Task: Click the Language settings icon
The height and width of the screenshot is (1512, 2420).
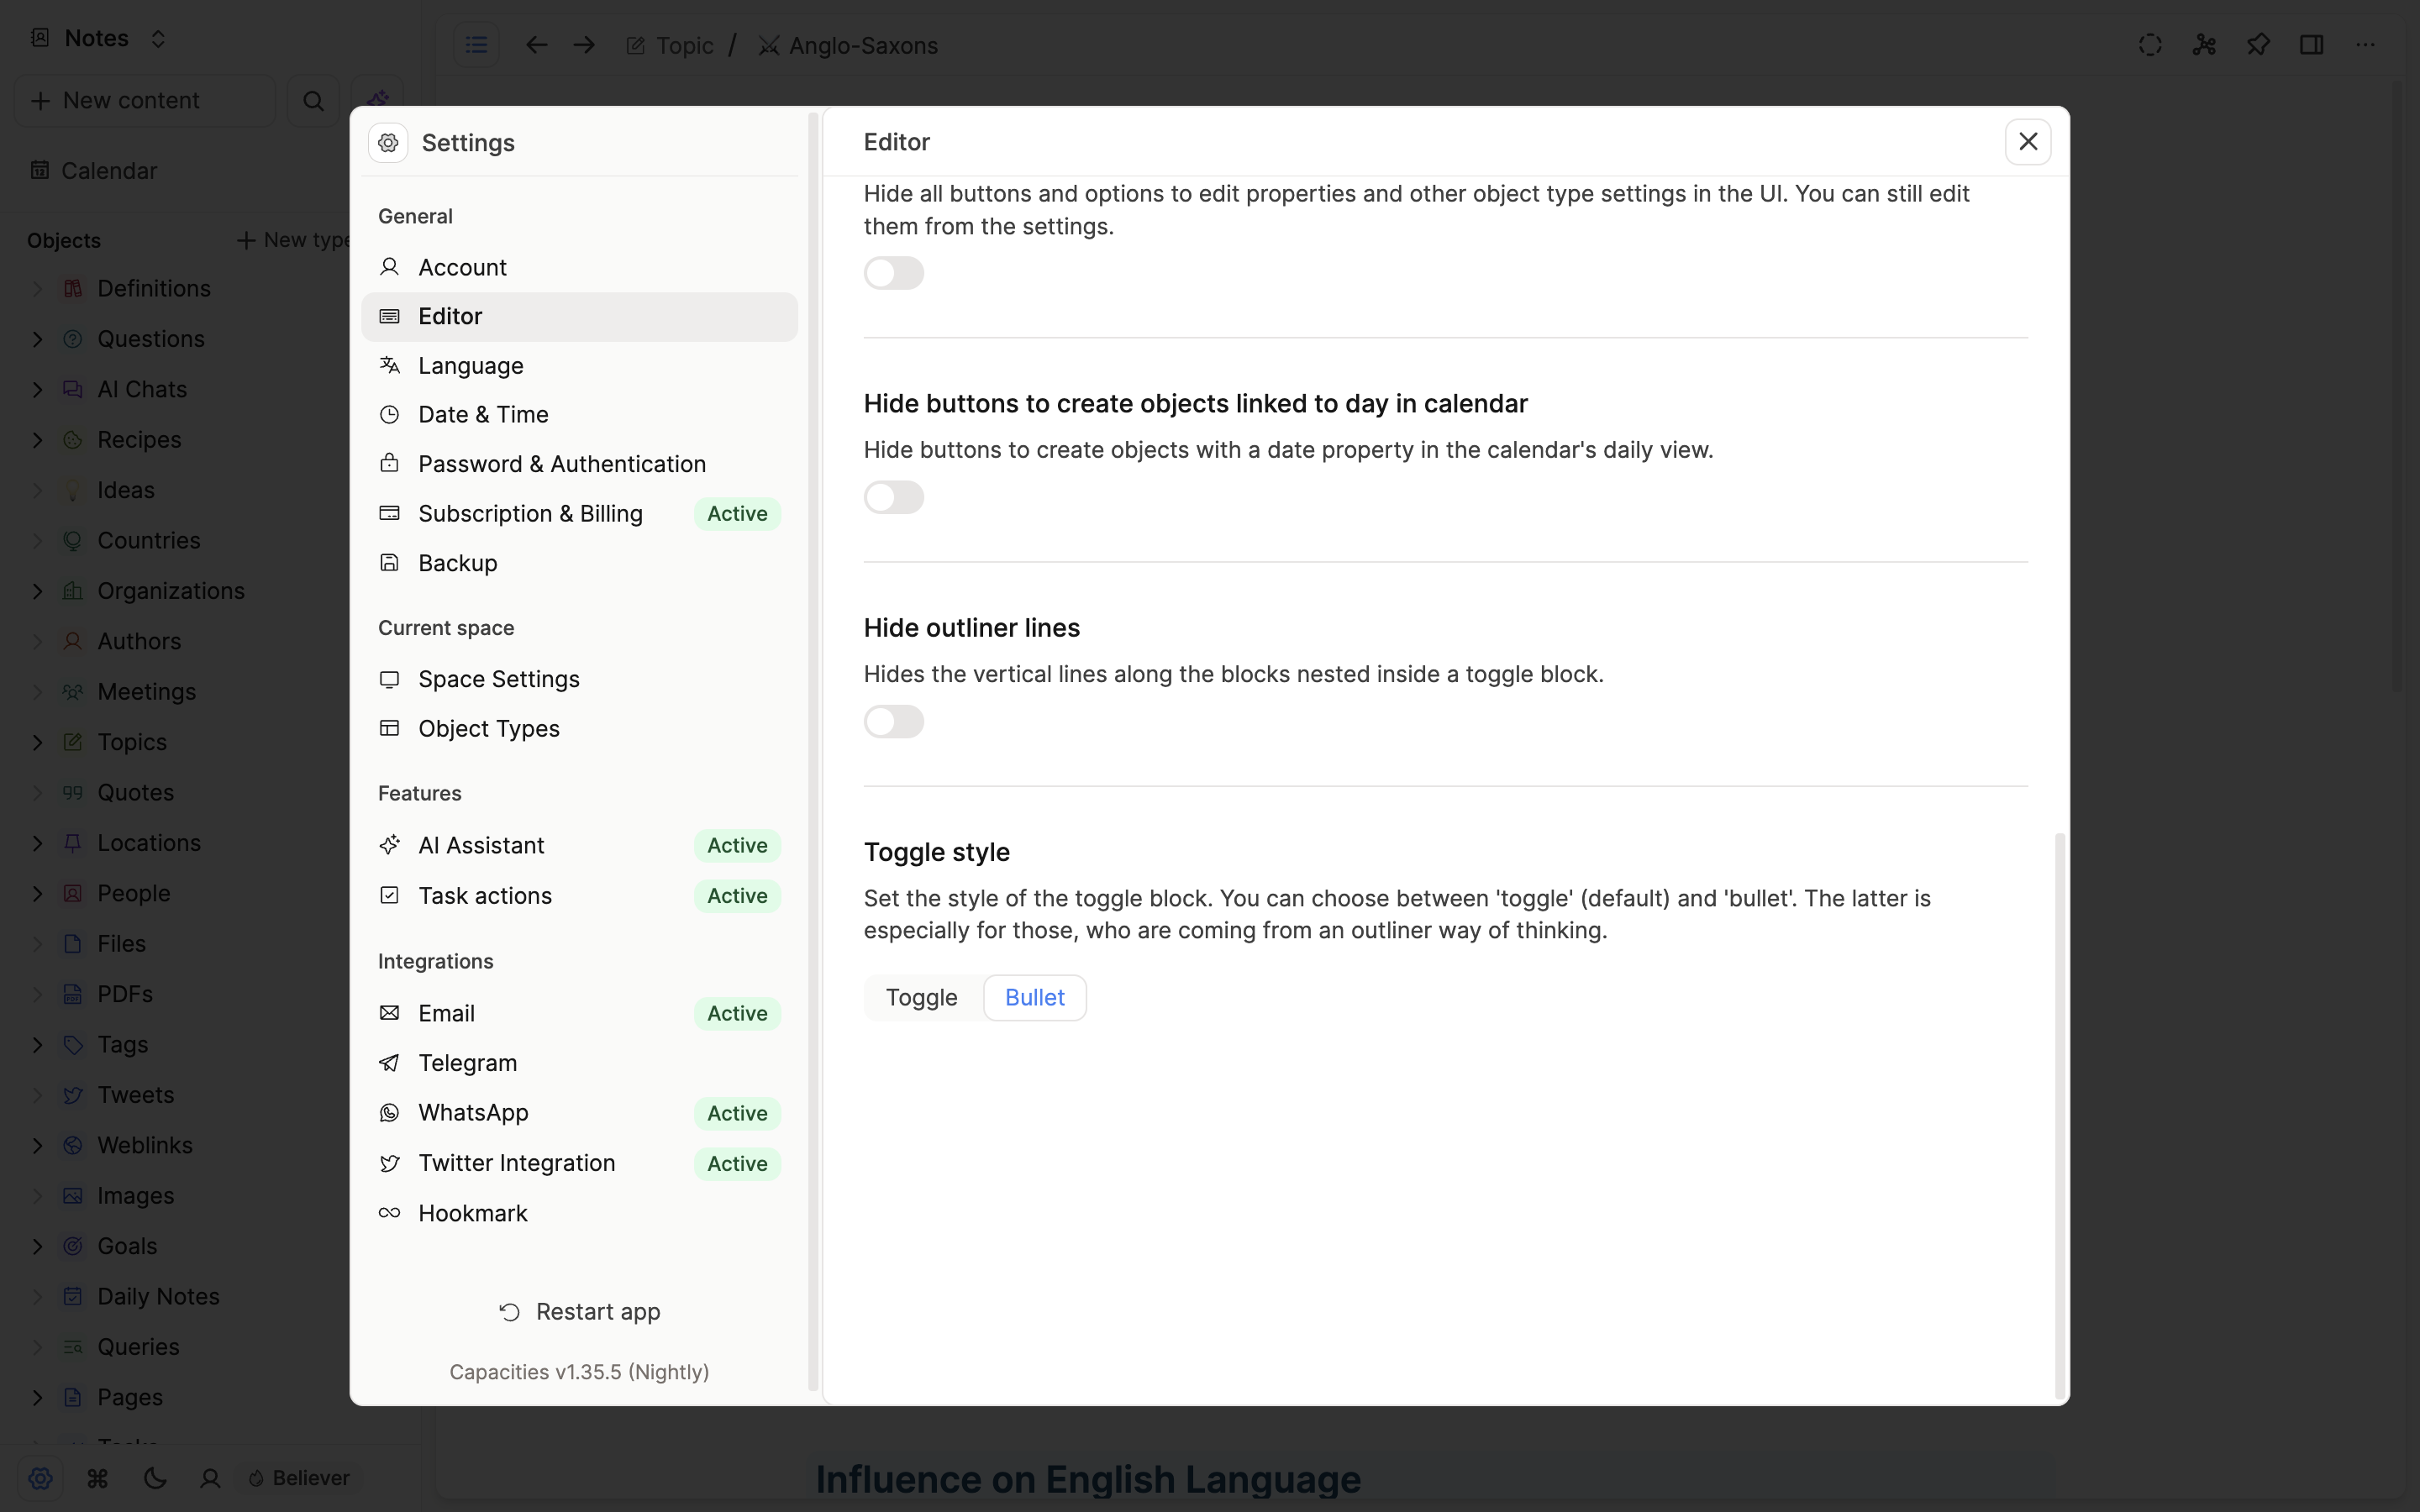Action: click(390, 365)
